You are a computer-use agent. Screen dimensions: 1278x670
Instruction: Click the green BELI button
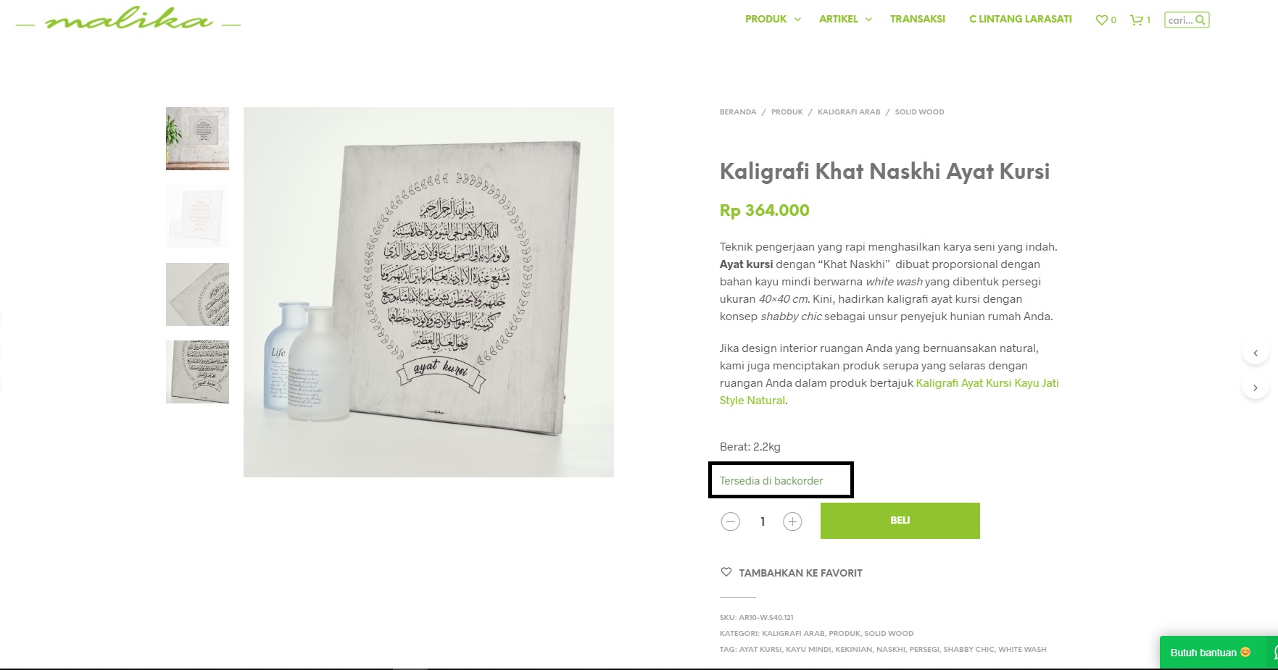click(x=900, y=521)
